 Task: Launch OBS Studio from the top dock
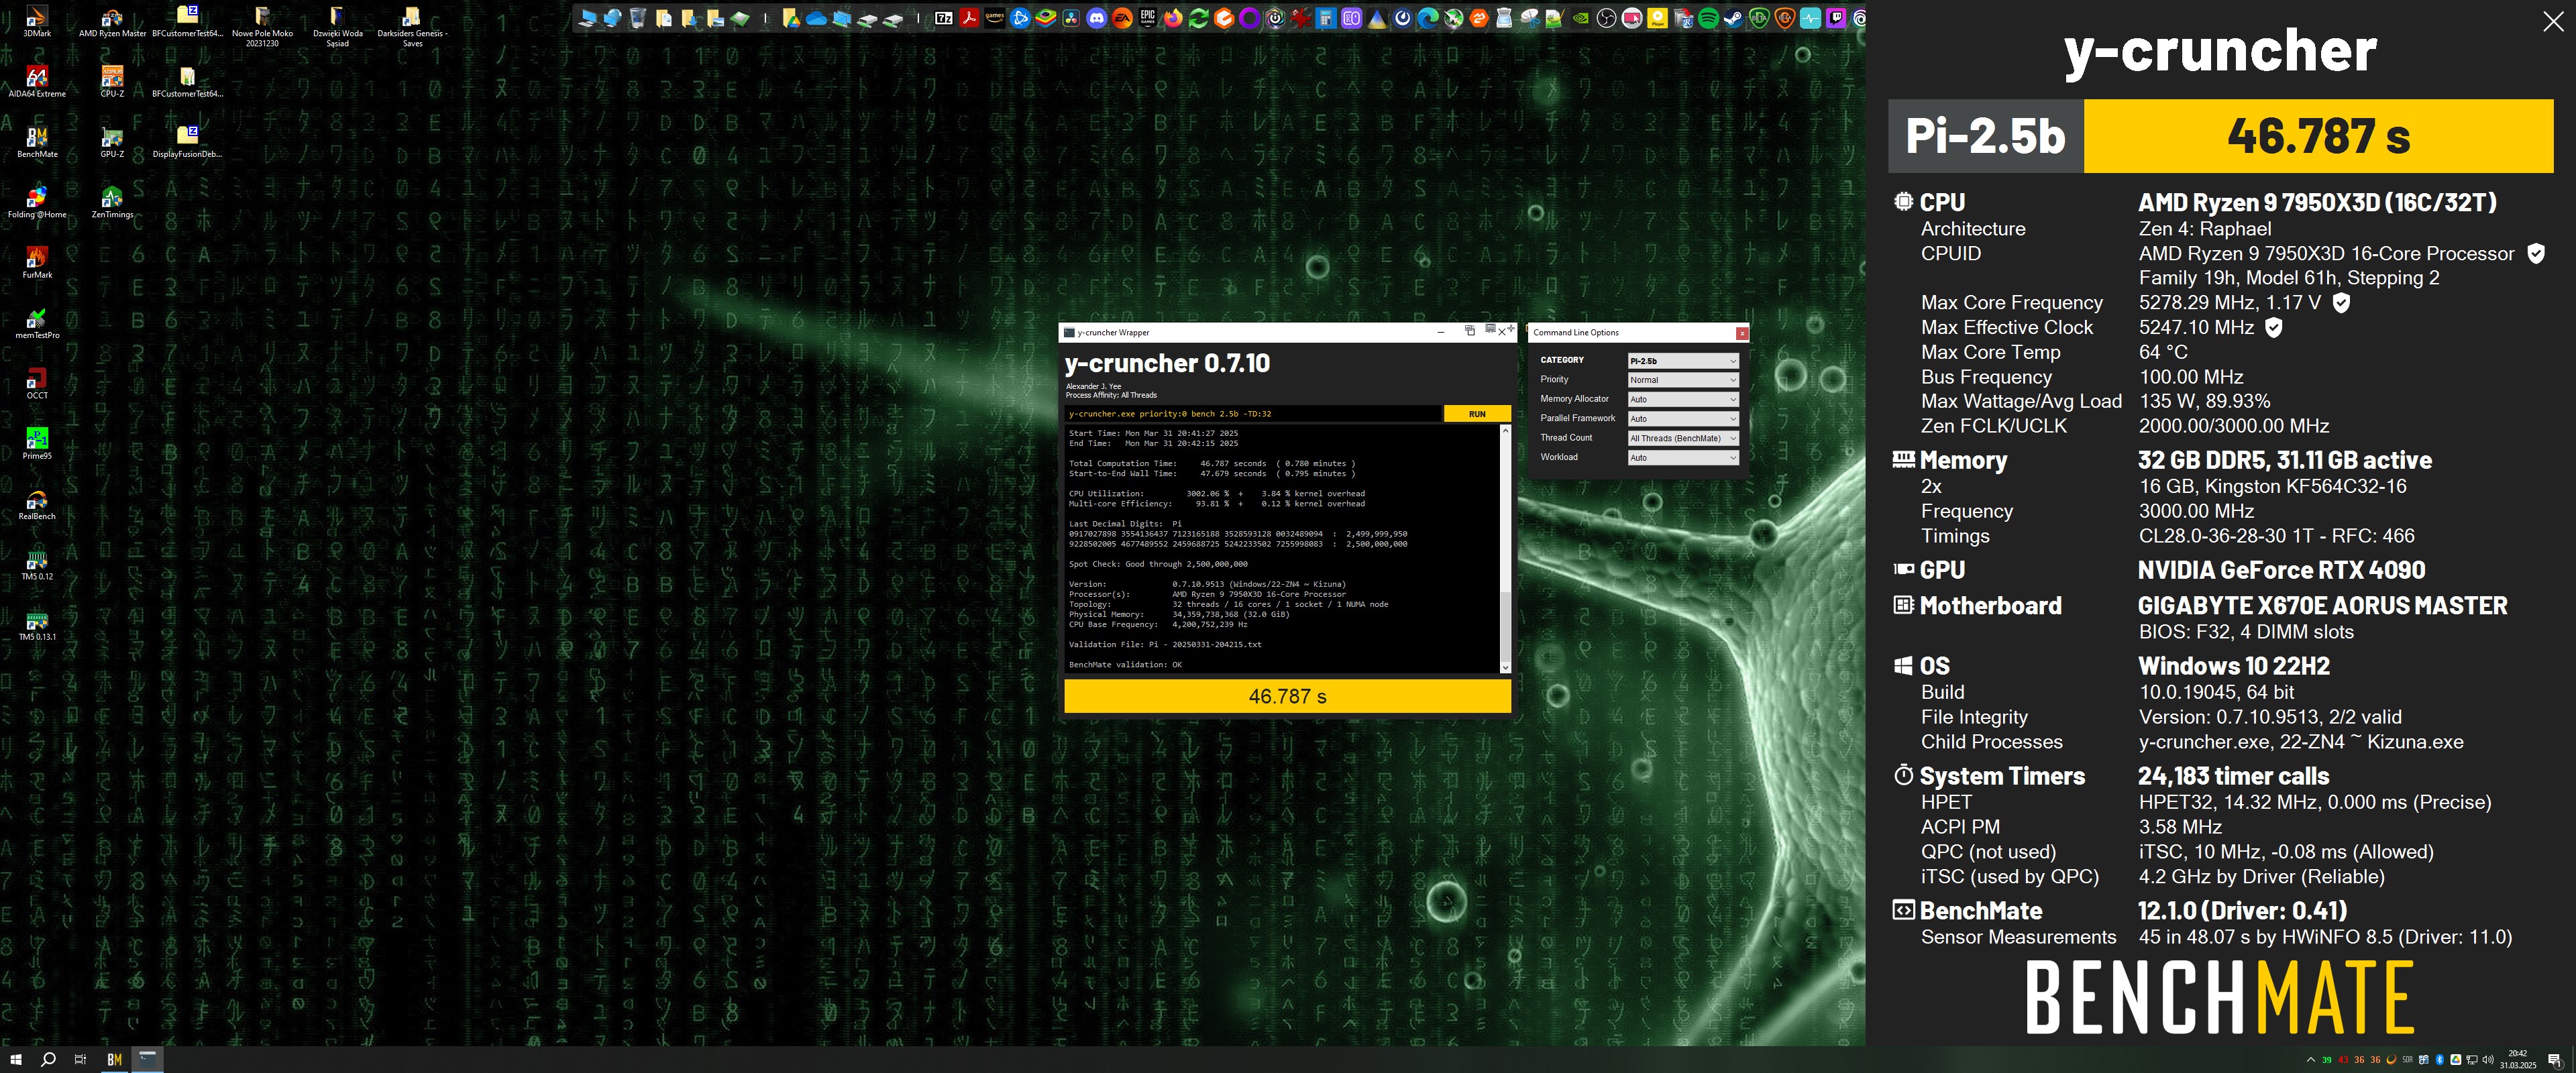1607,18
